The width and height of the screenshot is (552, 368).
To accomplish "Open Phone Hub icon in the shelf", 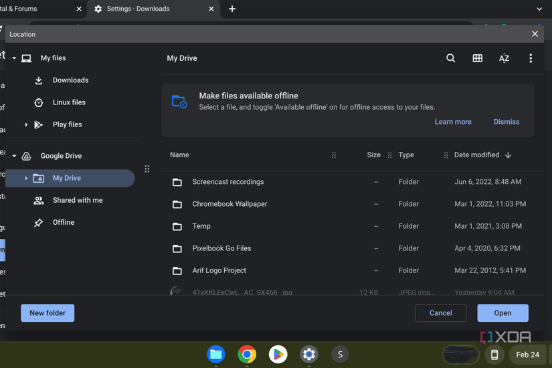I will 494,355.
